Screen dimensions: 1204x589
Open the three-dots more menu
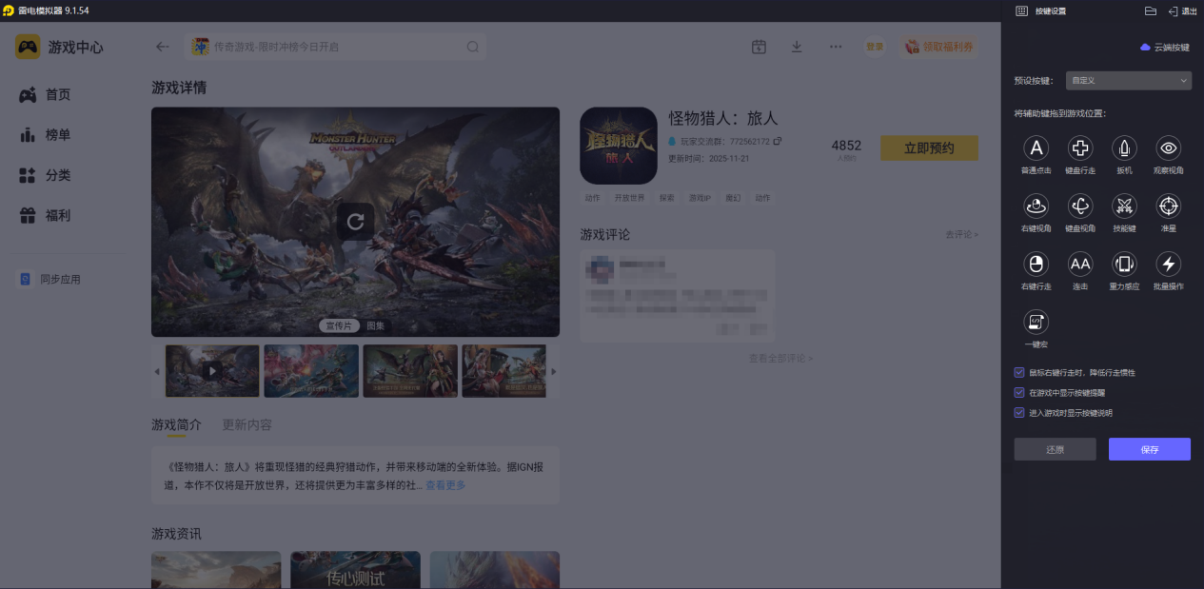[836, 47]
